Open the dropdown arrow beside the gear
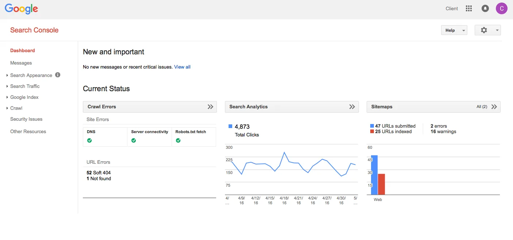This screenshot has height=240, width=513. point(497,31)
